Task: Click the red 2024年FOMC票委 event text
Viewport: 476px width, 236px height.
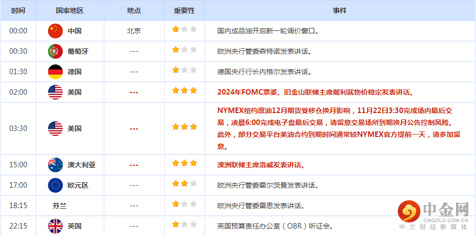Action: click(315, 93)
